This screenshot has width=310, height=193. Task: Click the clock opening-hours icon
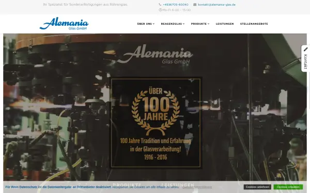(160, 10)
